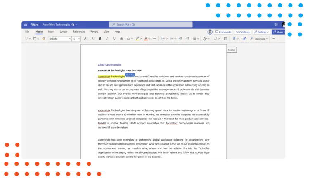Click the highlighted AscenWork Technologies text
The image size is (317, 178).
pyautogui.click(x=111, y=77)
